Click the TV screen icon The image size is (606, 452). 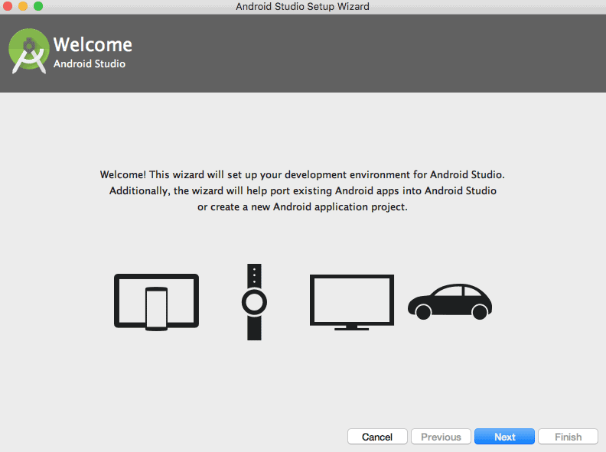pyautogui.click(x=352, y=302)
